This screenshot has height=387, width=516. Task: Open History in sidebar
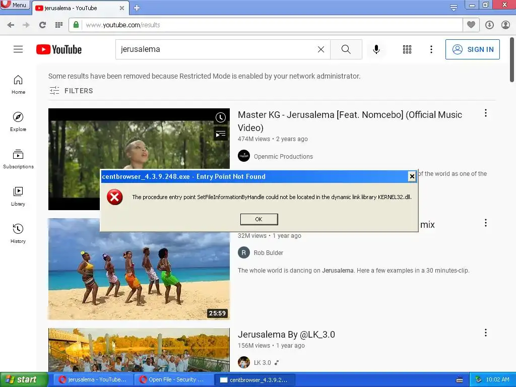coord(18,234)
